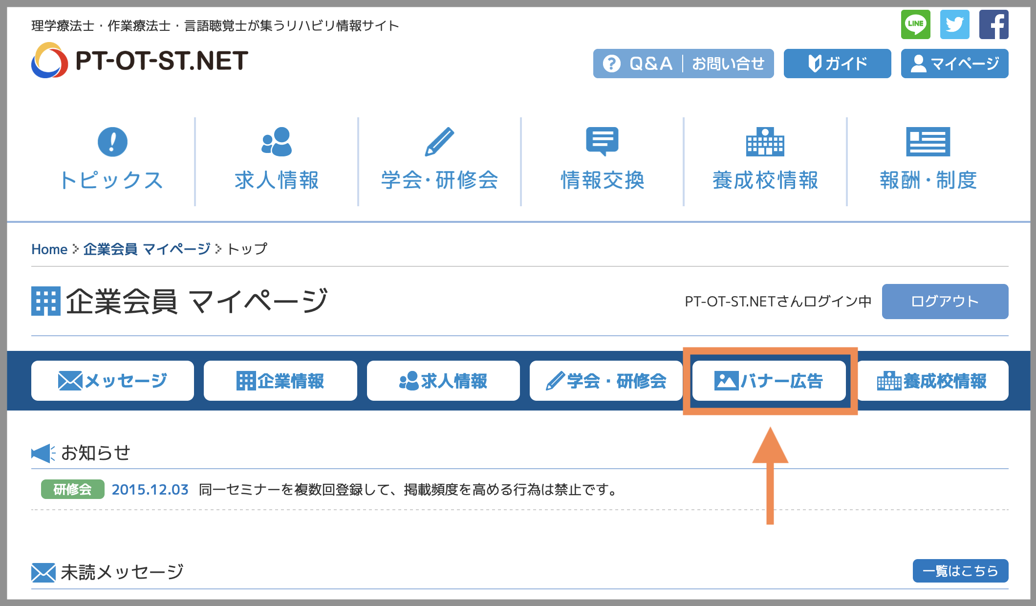
Task: Open トピックス exclamation icon
Action: pos(112,142)
